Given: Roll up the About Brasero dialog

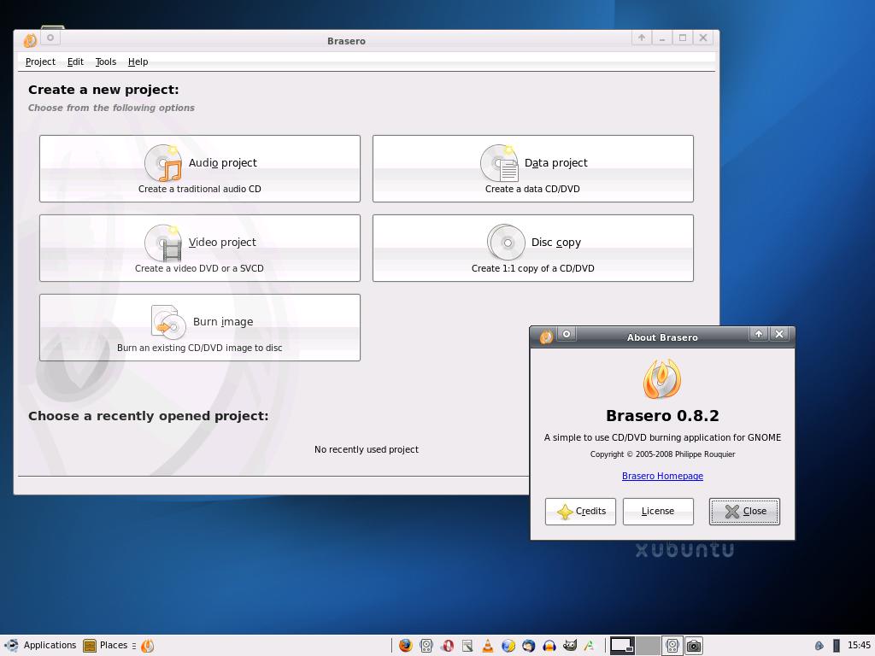Looking at the screenshot, I should (x=759, y=334).
